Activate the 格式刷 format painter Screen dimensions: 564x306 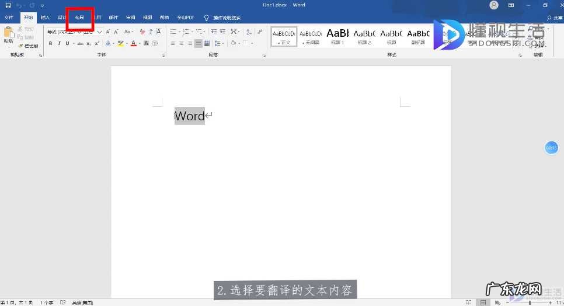[28, 46]
